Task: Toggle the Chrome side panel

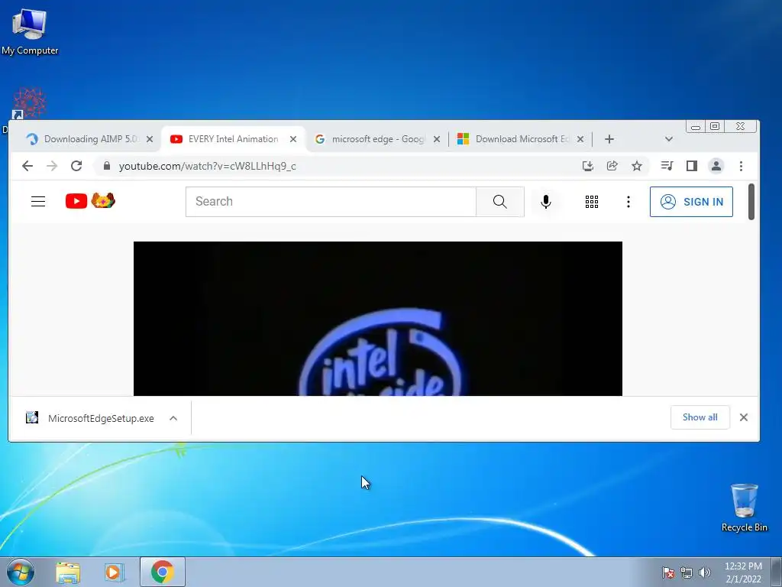Action: pos(692,166)
